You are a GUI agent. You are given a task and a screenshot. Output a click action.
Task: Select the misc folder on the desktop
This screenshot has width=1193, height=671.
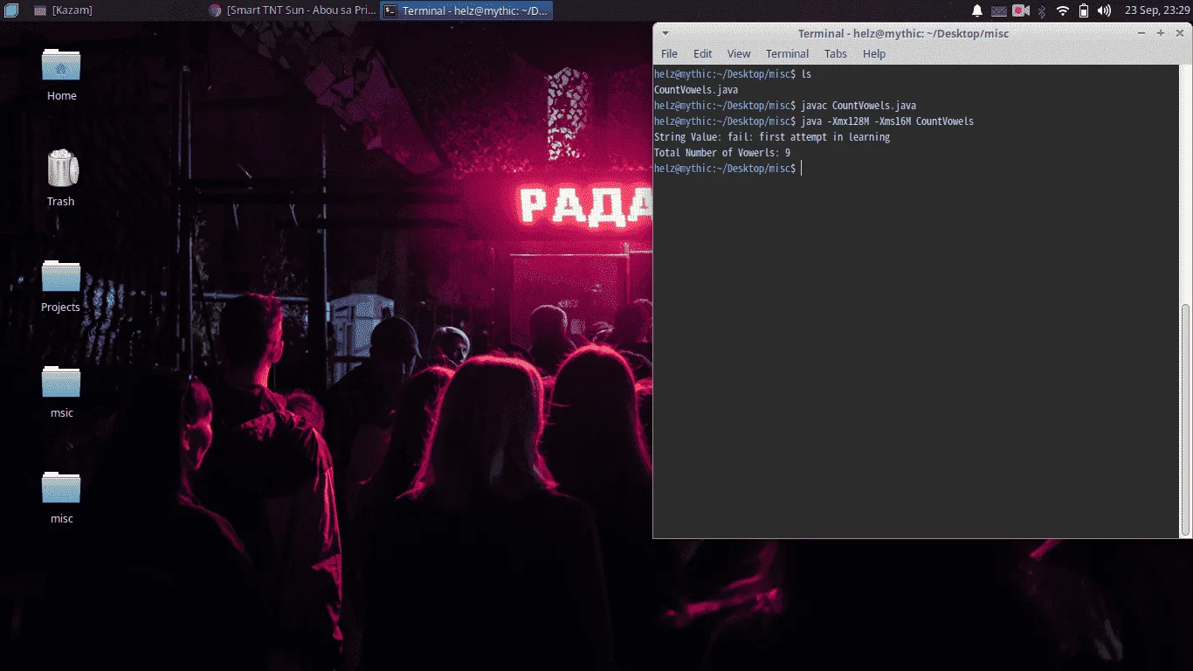point(61,488)
